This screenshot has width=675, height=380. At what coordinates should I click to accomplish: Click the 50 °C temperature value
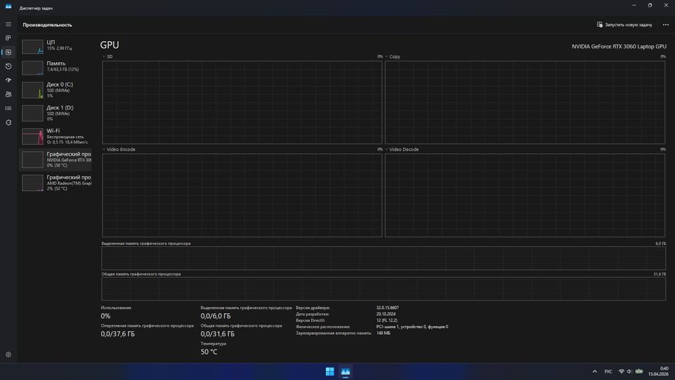(x=209, y=352)
